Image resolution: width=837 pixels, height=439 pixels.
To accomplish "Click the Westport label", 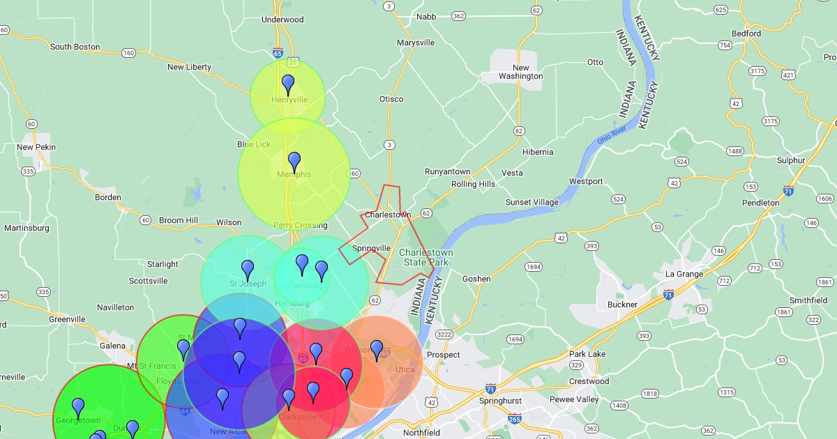I will point(586,181).
